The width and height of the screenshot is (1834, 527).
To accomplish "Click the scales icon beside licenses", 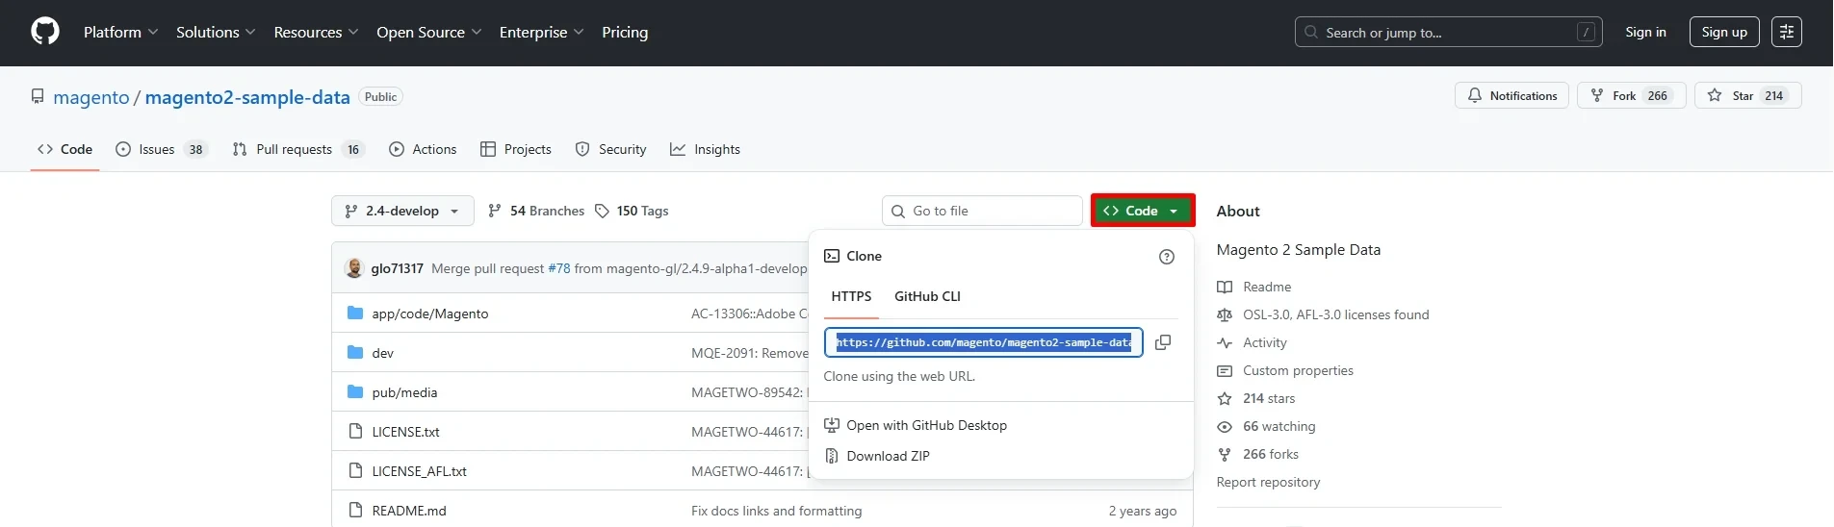I will pyautogui.click(x=1225, y=314).
